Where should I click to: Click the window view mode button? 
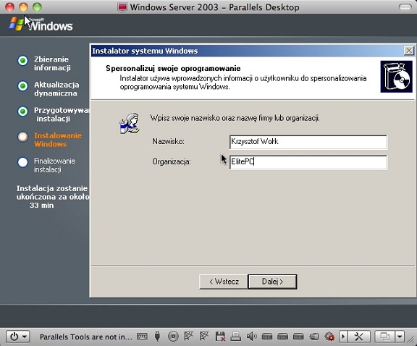(384, 337)
